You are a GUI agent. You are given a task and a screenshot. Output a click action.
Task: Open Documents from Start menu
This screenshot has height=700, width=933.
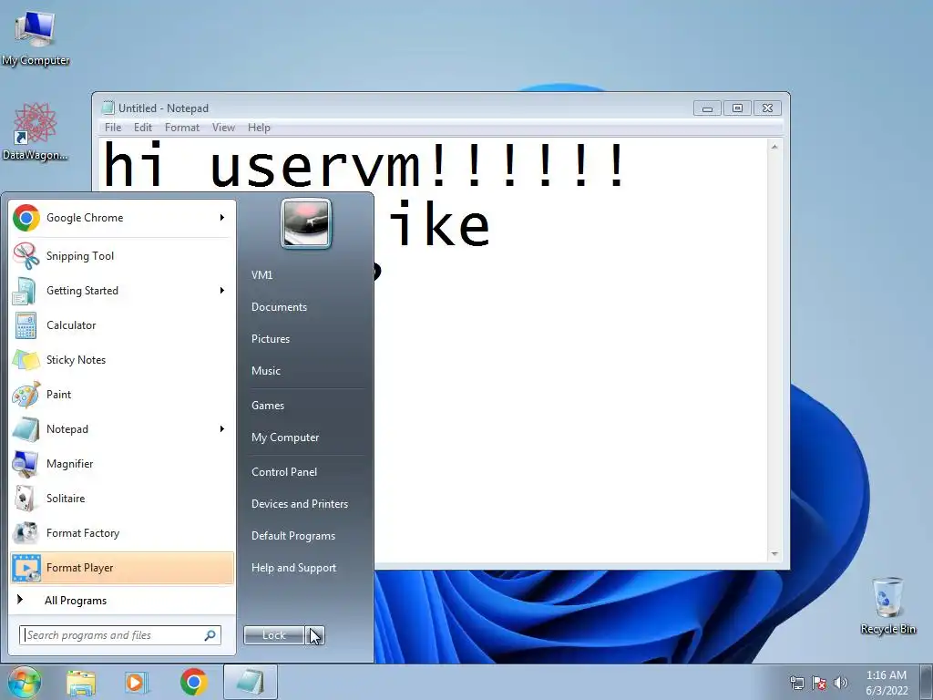pyautogui.click(x=279, y=307)
